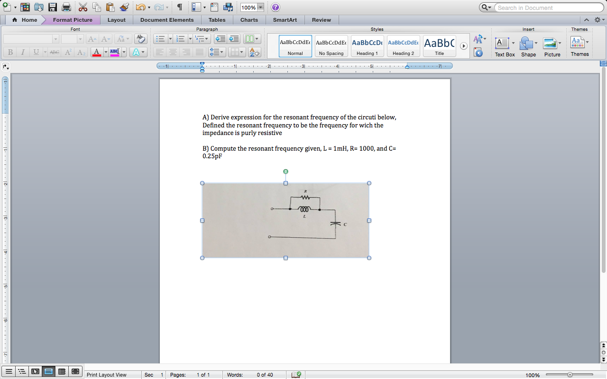This screenshot has height=379, width=607.
Task: Open the Help question mark icon
Action: coord(275,8)
